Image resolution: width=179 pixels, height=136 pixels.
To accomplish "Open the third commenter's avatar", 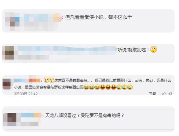I will (x=7, y=84).
